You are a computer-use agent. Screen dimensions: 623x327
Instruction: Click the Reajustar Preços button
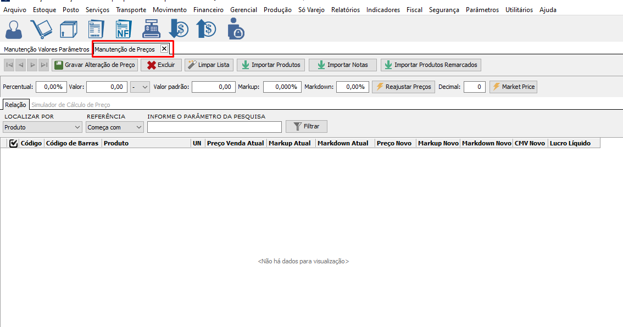pyautogui.click(x=404, y=87)
